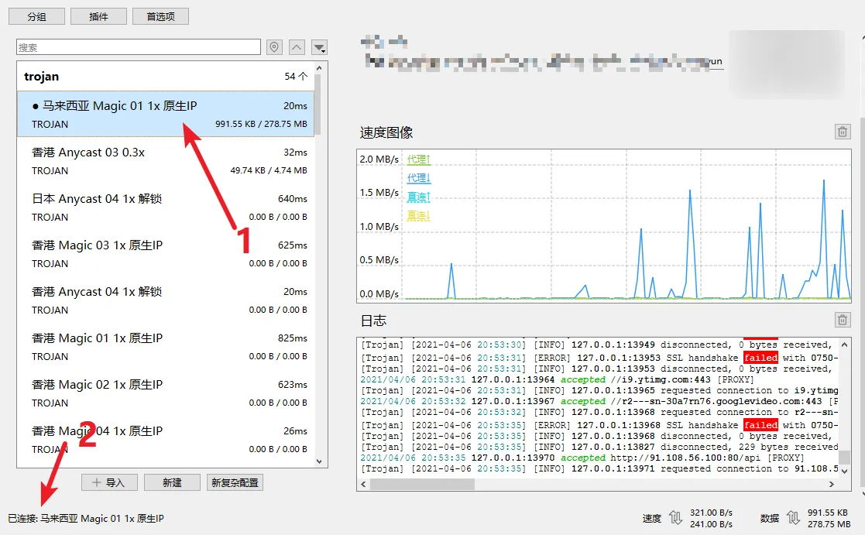Image resolution: width=865 pixels, height=535 pixels.
Task: Click the green 代理↑ legend entry
Action: pos(418,159)
